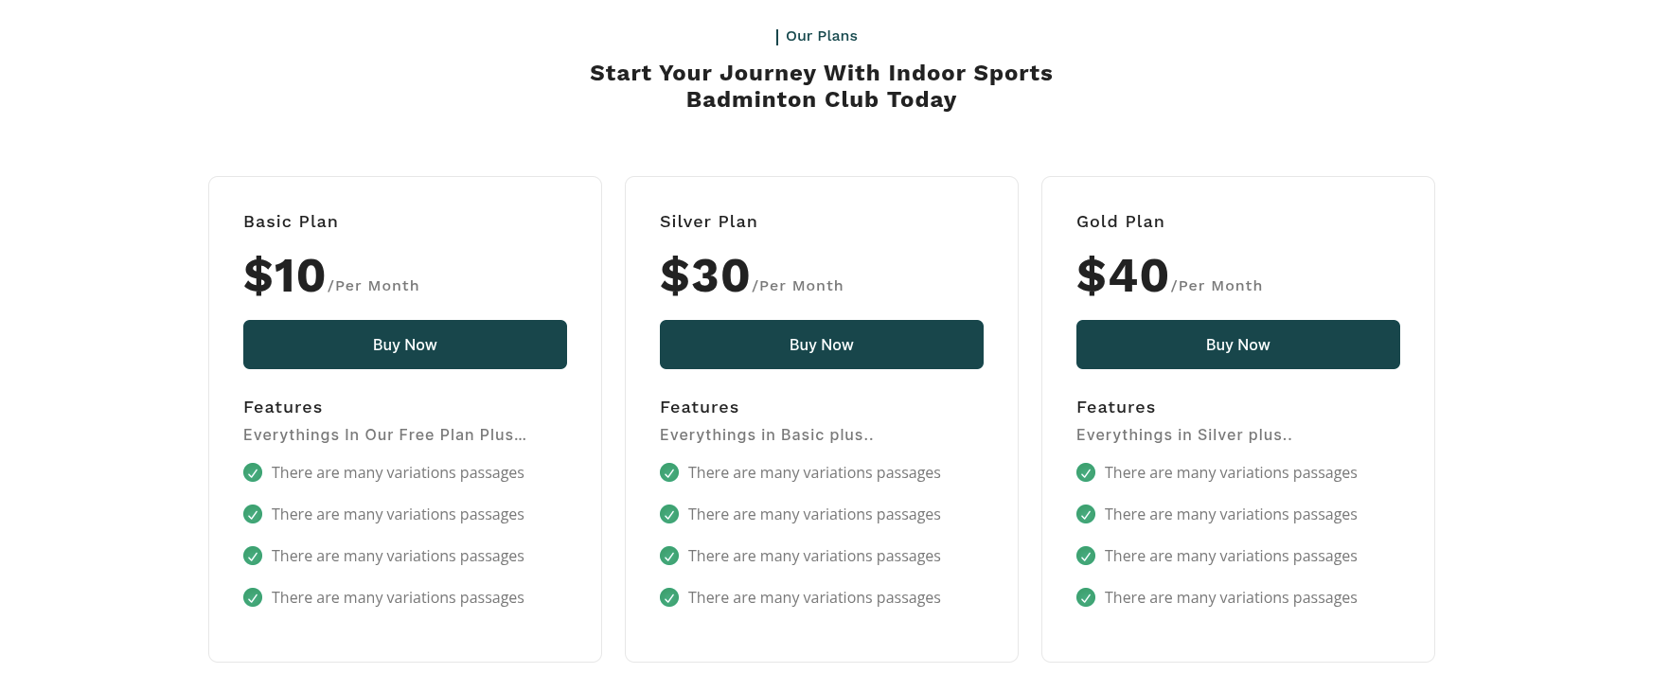Click the Gold Plan title
Image resolution: width=1670 pixels, height=691 pixels.
pos(1120,221)
